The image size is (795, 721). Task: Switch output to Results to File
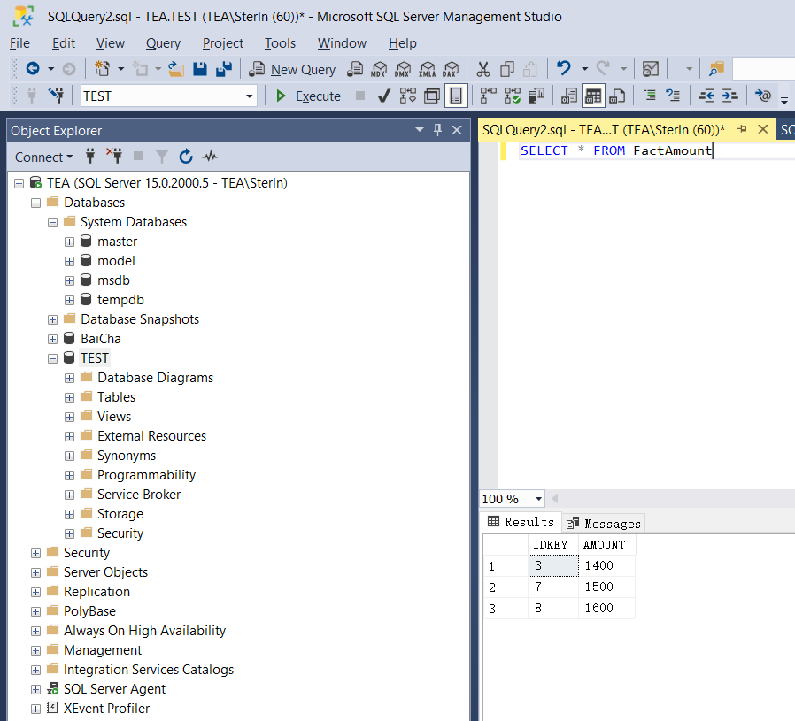pos(616,96)
